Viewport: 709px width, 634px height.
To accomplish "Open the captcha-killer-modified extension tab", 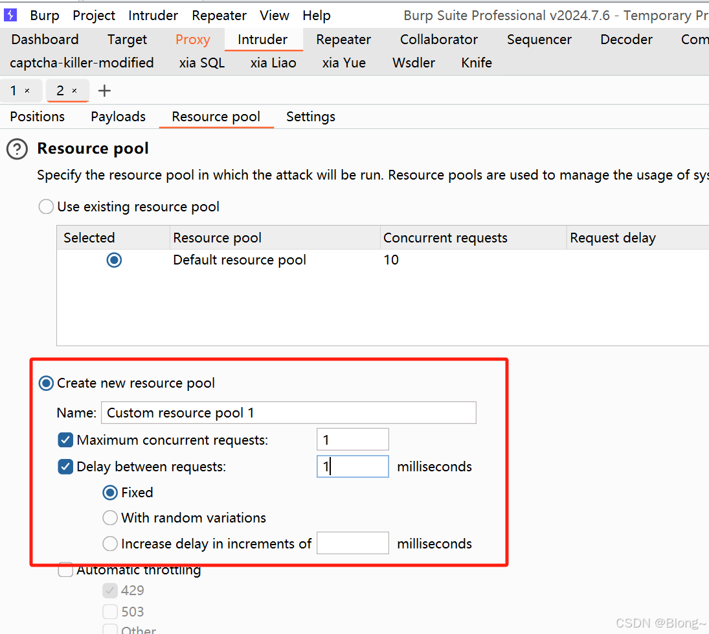I will 82,62.
